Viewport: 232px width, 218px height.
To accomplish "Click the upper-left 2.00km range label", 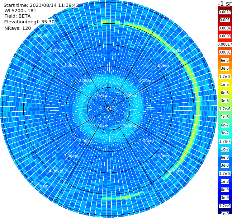I will tap(86, 80).
